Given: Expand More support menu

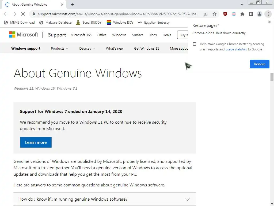Looking at the screenshot, I should 179,48.
